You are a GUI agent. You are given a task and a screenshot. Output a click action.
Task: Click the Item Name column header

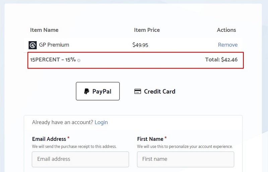(44, 30)
